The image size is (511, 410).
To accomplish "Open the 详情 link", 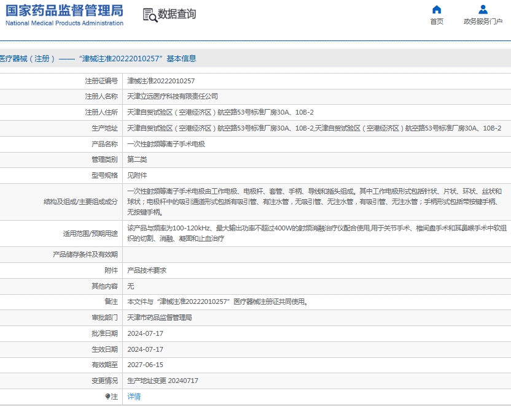I will (x=134, y=397).
